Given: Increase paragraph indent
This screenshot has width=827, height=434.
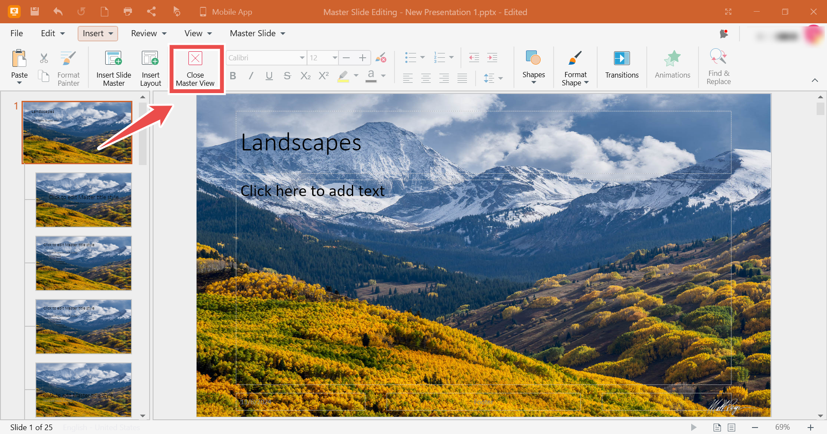Looking at the screenshot, I should [x=492, y=57].
